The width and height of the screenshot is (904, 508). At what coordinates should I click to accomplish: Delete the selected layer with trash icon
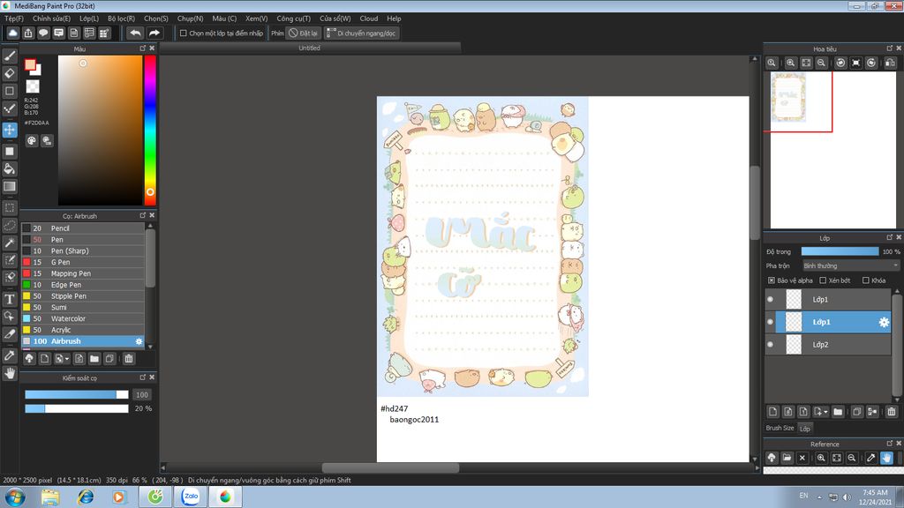click(892, 411)
